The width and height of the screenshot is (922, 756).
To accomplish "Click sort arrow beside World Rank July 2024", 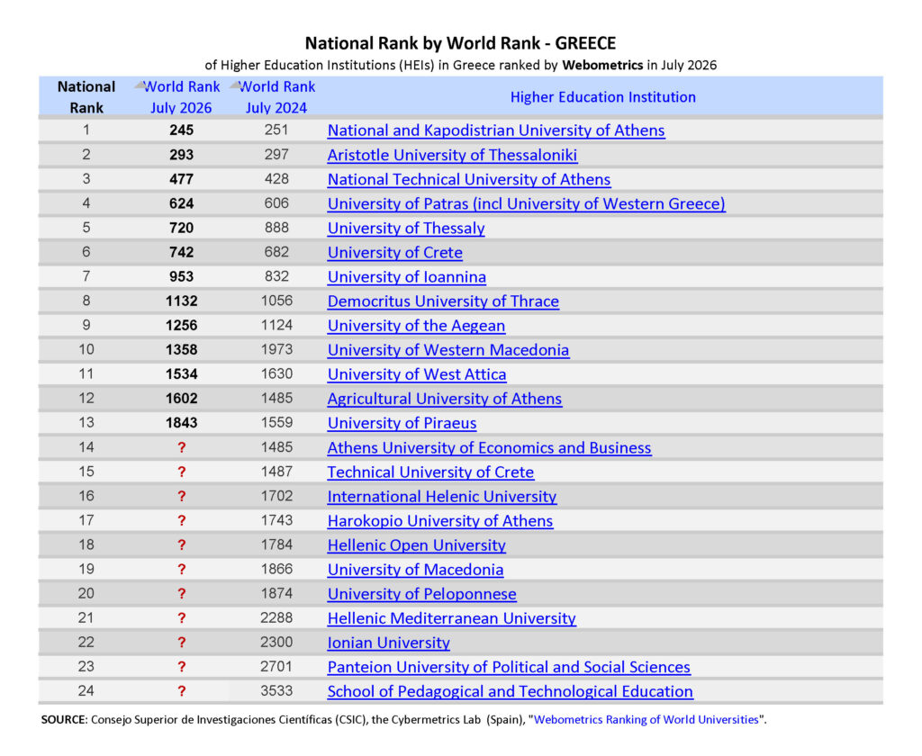I will pos(235,85).
